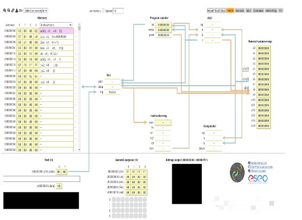Click the mepc register value field
302x220 pixels.
[x=164, y=30]
